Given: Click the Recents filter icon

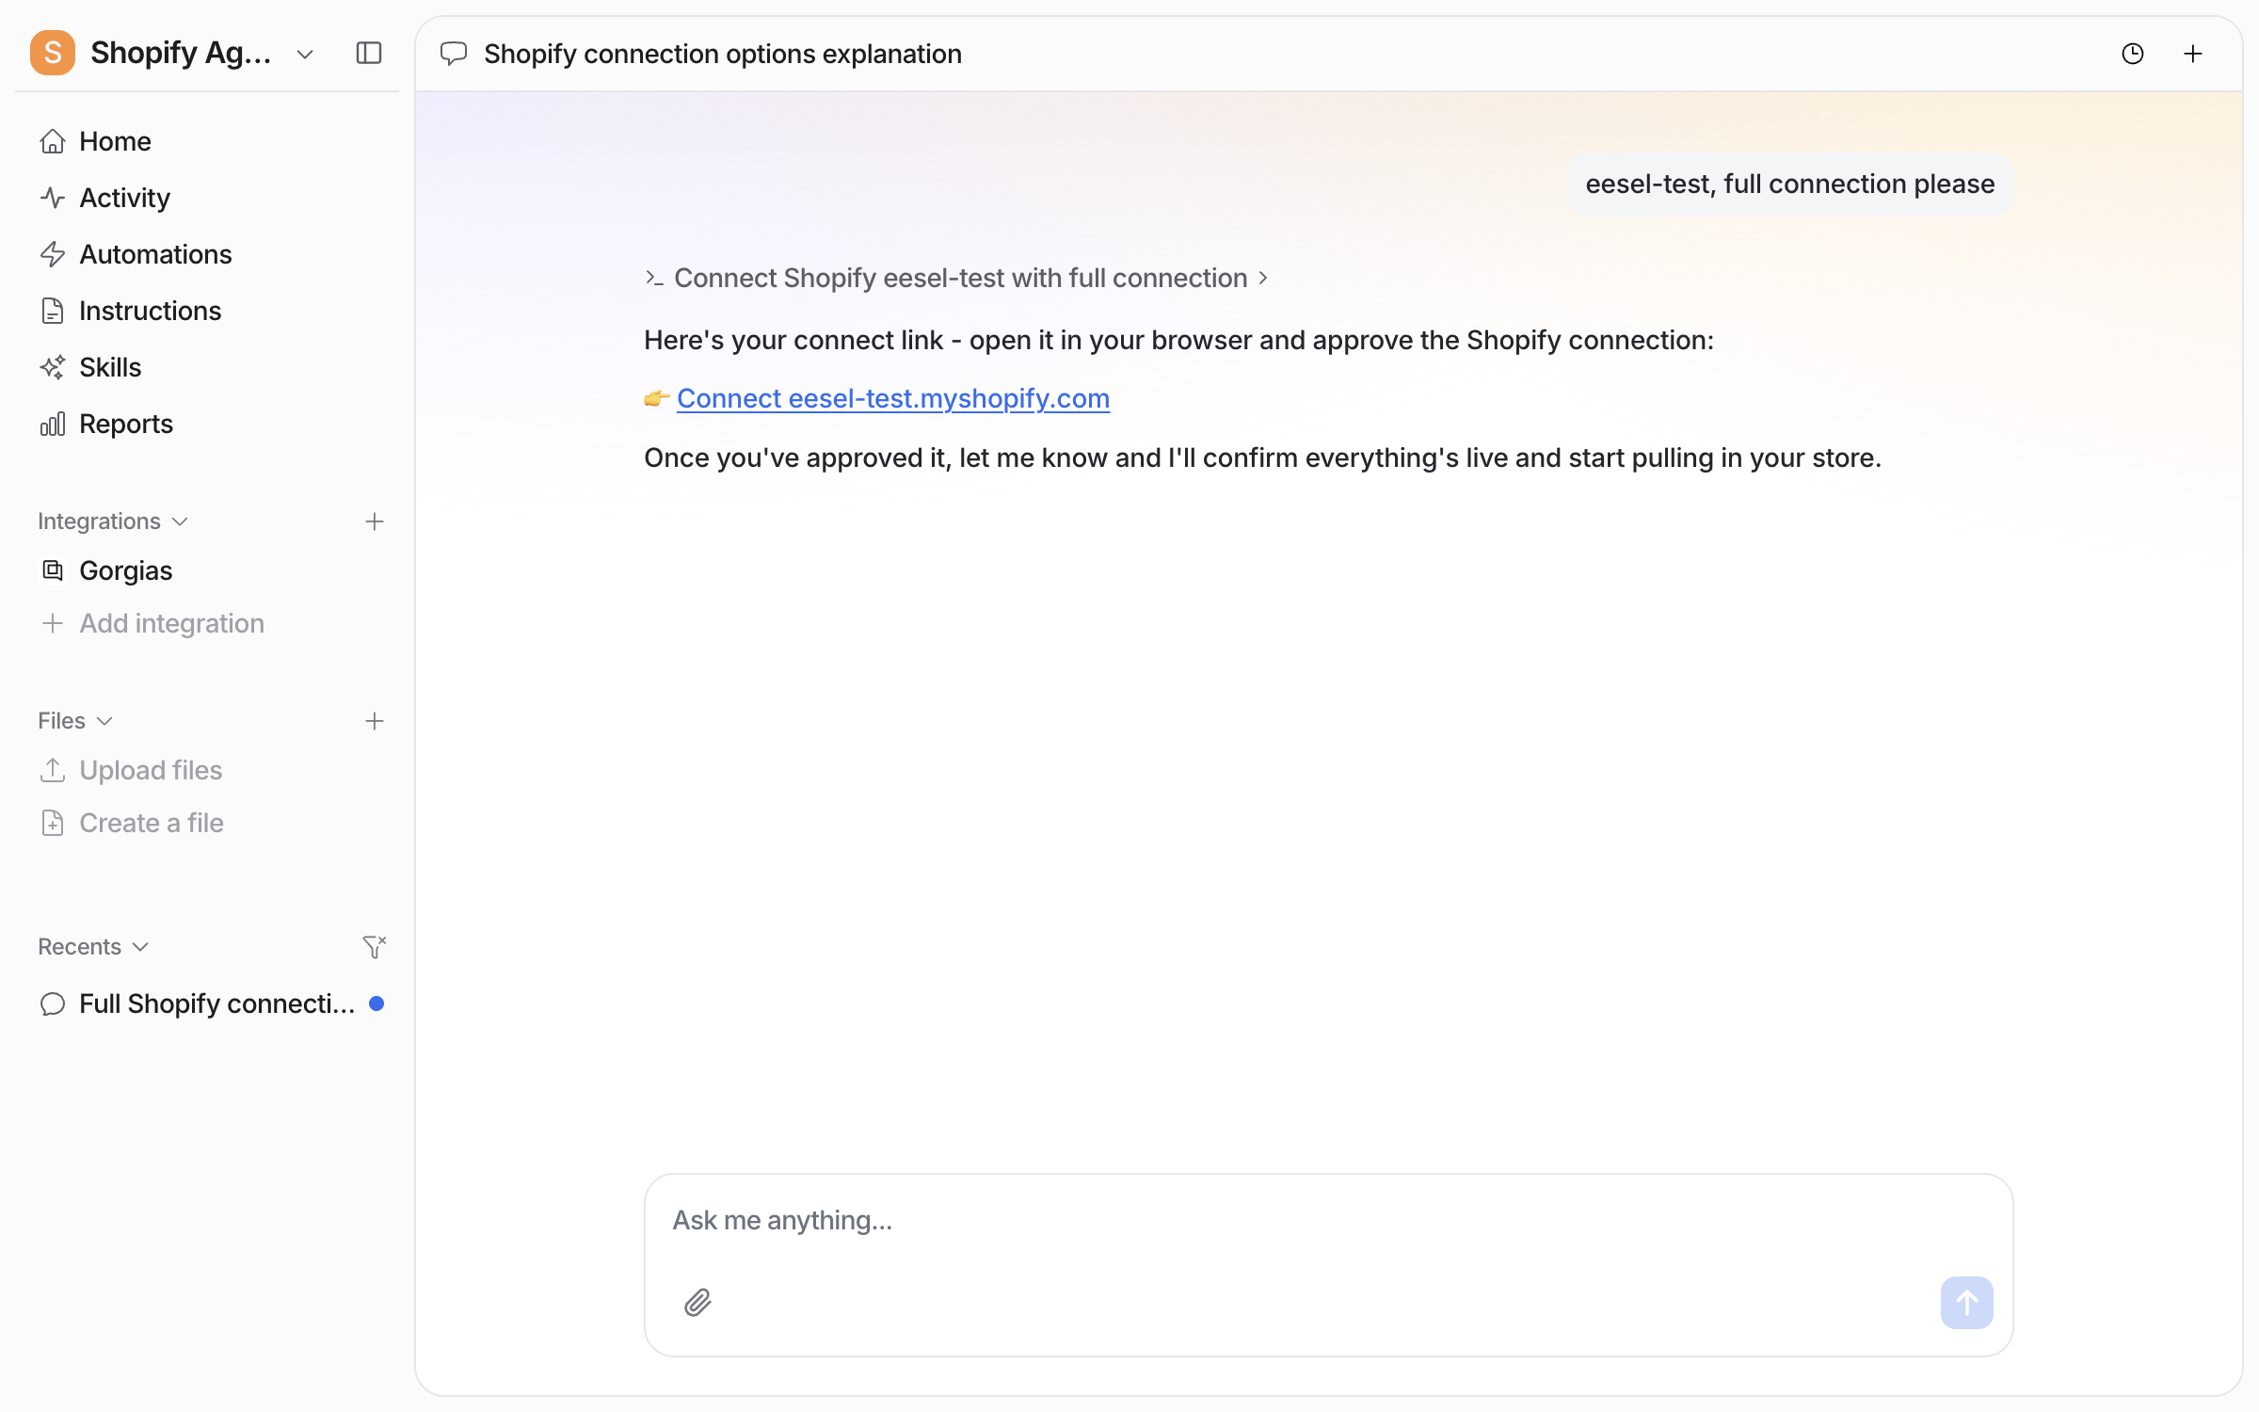Looking at the screenshot, I should 375,947.
